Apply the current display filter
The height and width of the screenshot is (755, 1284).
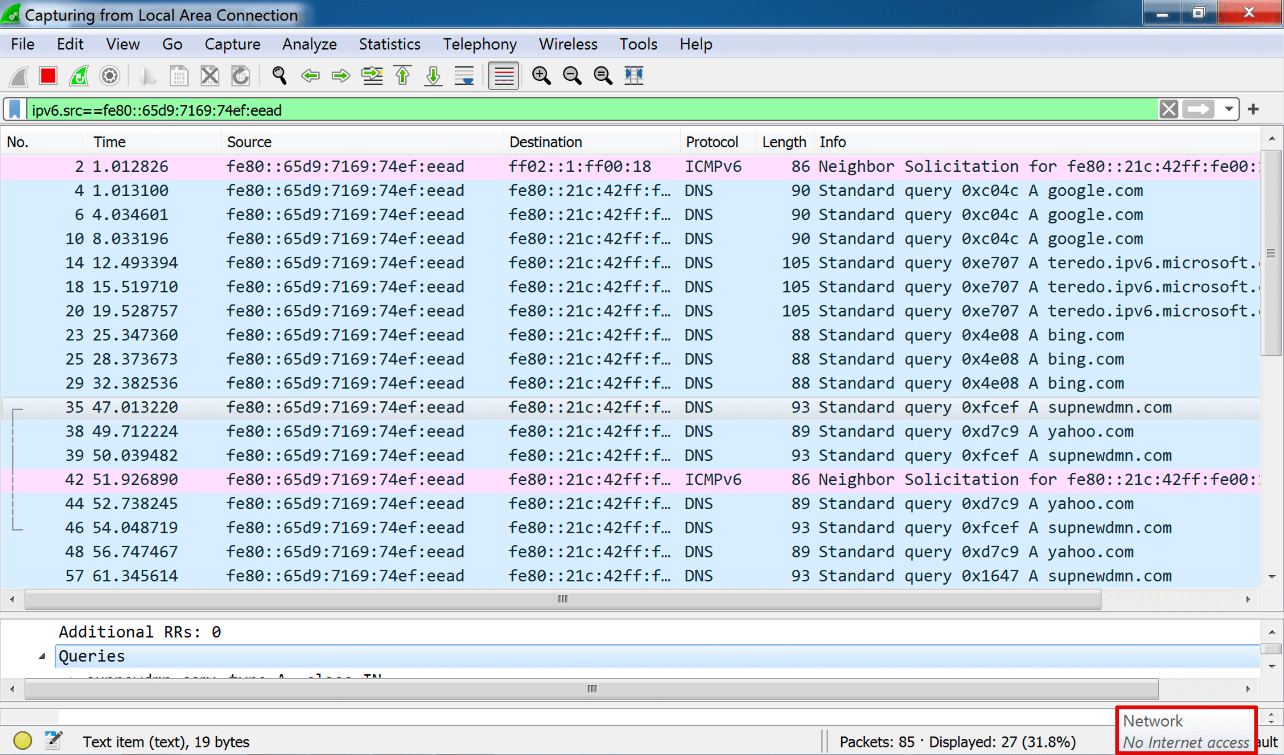point(1198,108)
